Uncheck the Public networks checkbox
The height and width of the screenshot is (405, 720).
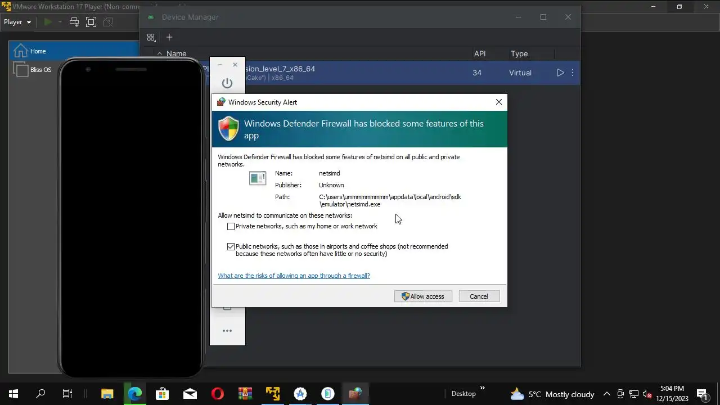pos(231,246)
